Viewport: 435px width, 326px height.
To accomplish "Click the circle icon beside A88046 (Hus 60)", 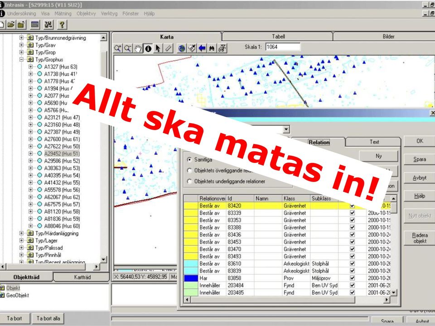I will tap(39, 225).
